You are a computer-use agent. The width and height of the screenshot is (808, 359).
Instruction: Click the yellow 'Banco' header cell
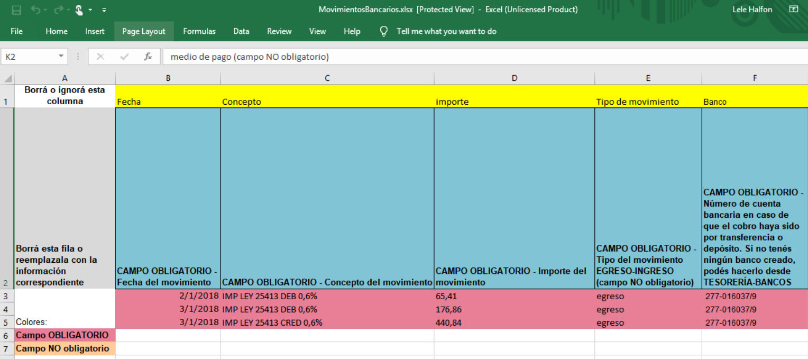click(755, 96)
